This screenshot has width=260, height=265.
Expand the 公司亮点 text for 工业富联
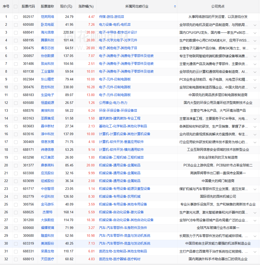pos(255,72)
